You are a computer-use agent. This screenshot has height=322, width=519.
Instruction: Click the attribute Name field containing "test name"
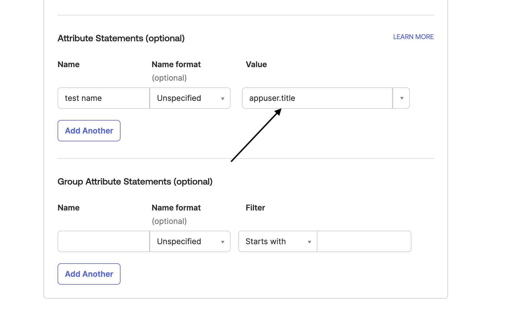(x=103, y=98)
